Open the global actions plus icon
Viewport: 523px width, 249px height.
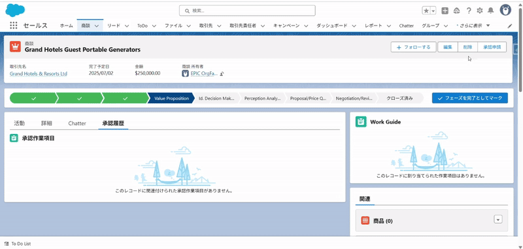445,10
